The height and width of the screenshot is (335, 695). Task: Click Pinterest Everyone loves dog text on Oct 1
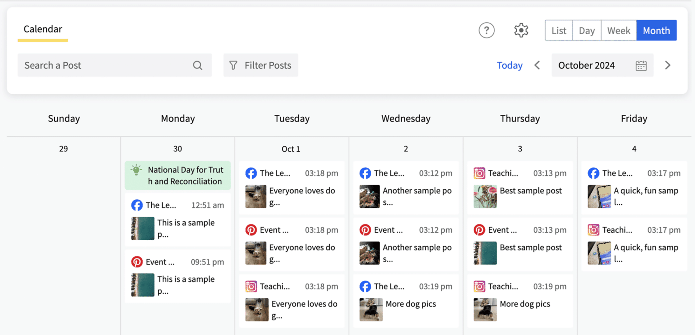coord(302,253)
